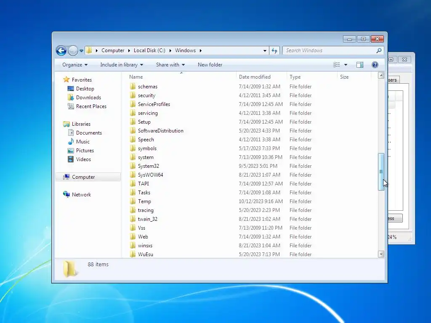Click Computer in the address breadcrumb
The width and height of the screenshot is (431, 323).
tap(113, 50)
